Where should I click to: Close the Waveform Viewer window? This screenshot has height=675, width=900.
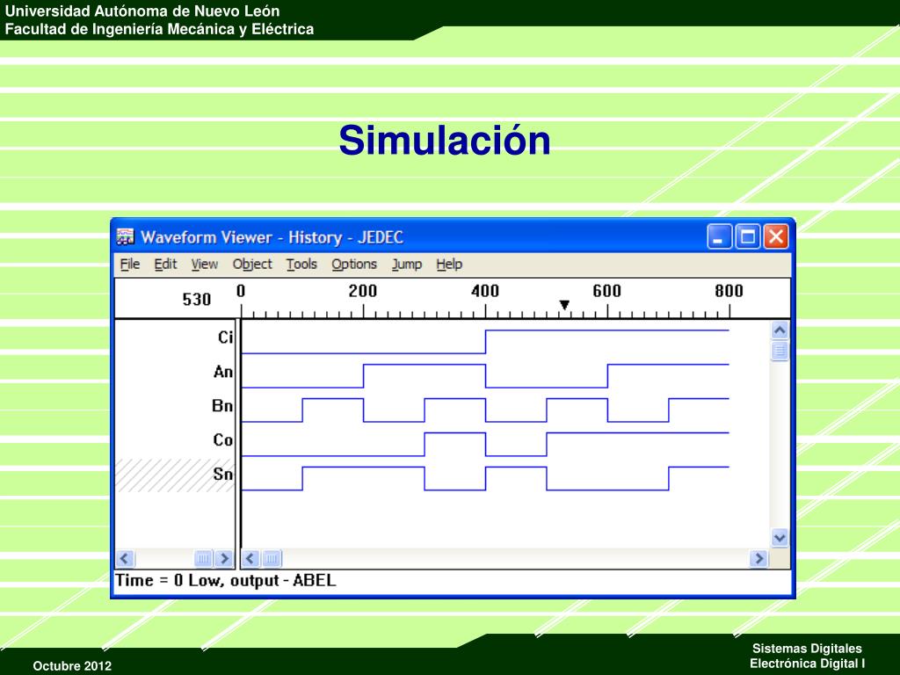(776, 236)
